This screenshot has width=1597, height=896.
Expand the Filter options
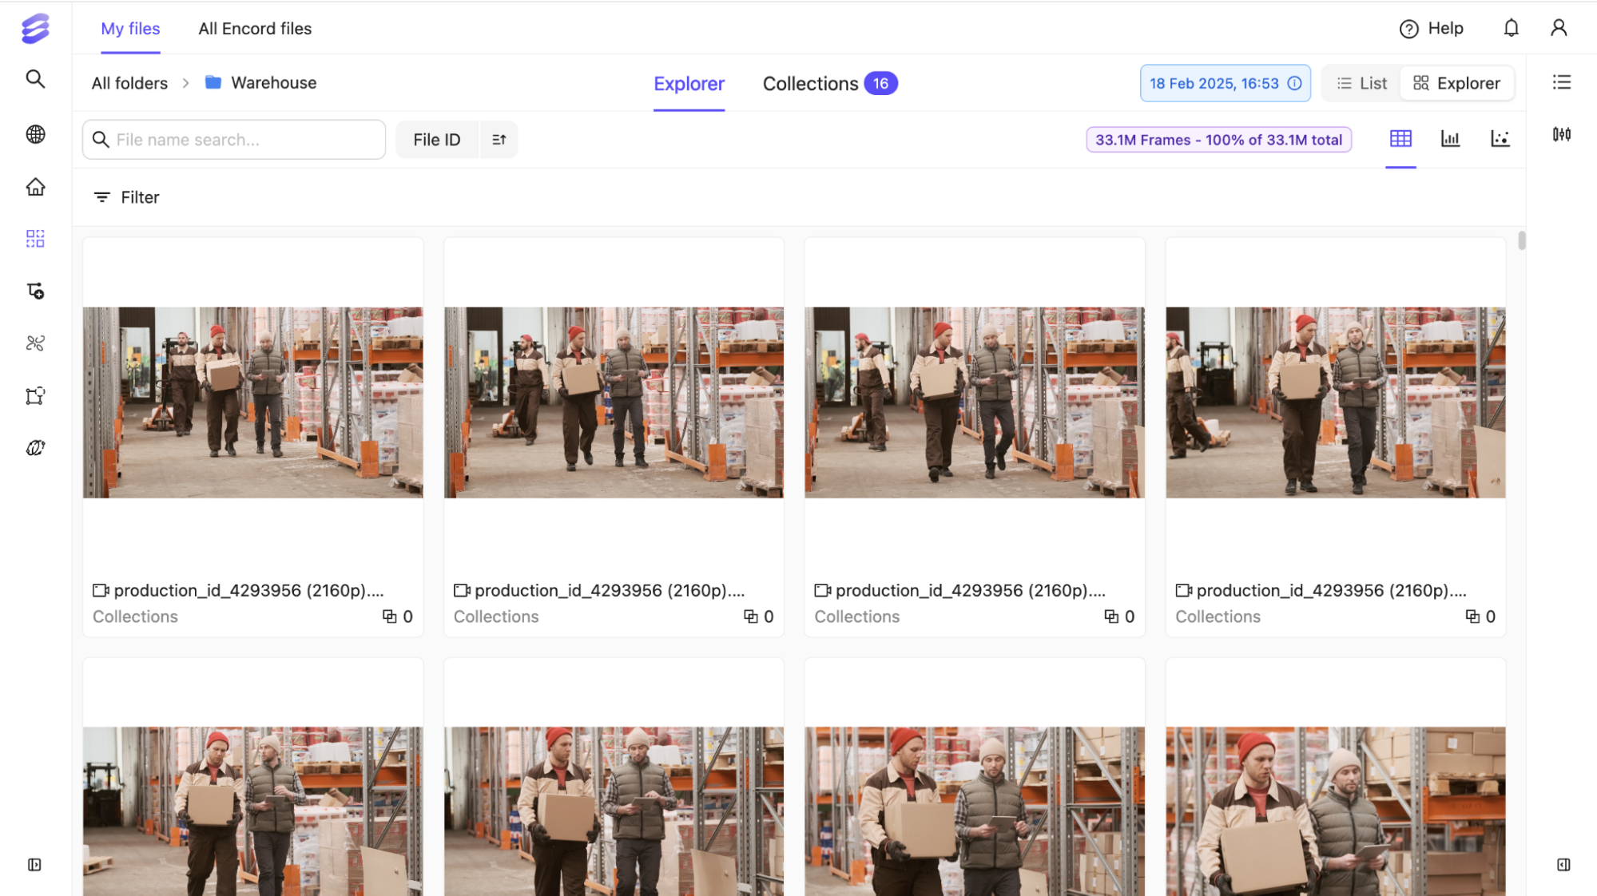[127, 197]
